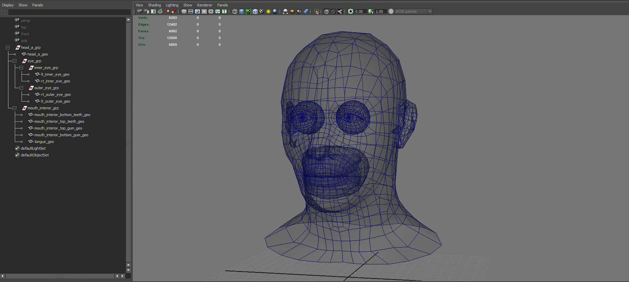629x282 pixels.
Task: Toggle the Film Gate display
Action: [x=191, y=11]
